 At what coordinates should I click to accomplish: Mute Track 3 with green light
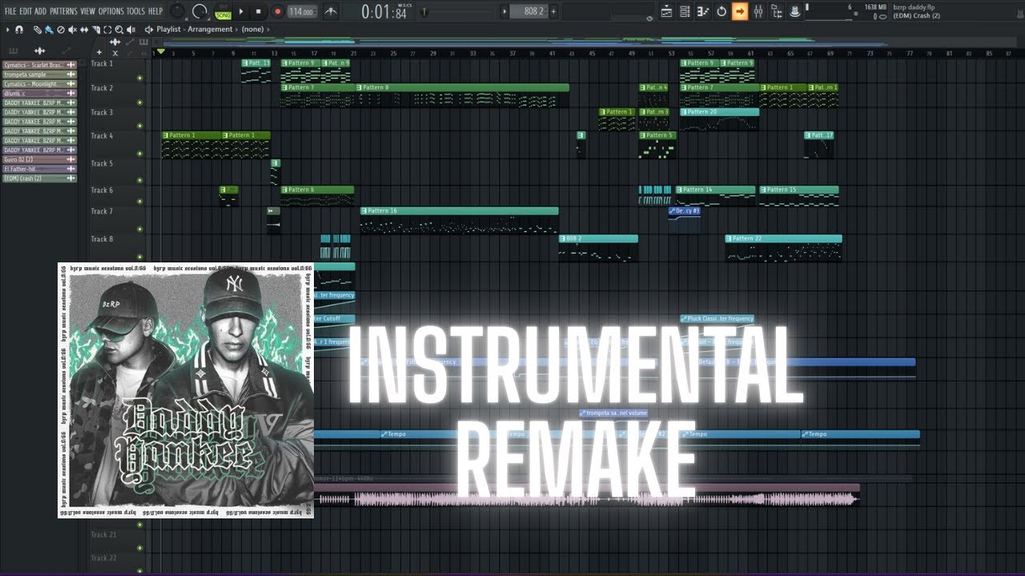(140, 126)
